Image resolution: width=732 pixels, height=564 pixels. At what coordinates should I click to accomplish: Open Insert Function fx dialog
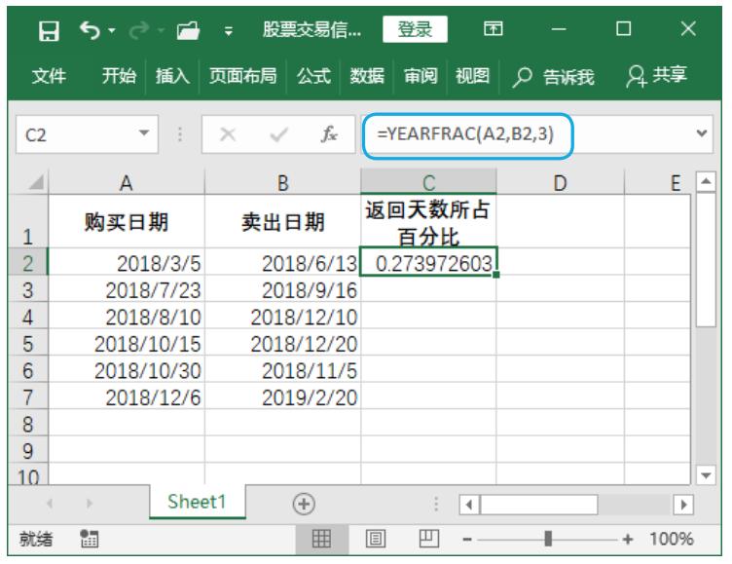(x=329, y=134)
